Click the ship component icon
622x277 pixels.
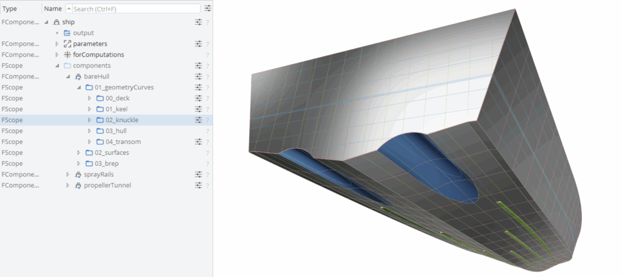(56, 22)
